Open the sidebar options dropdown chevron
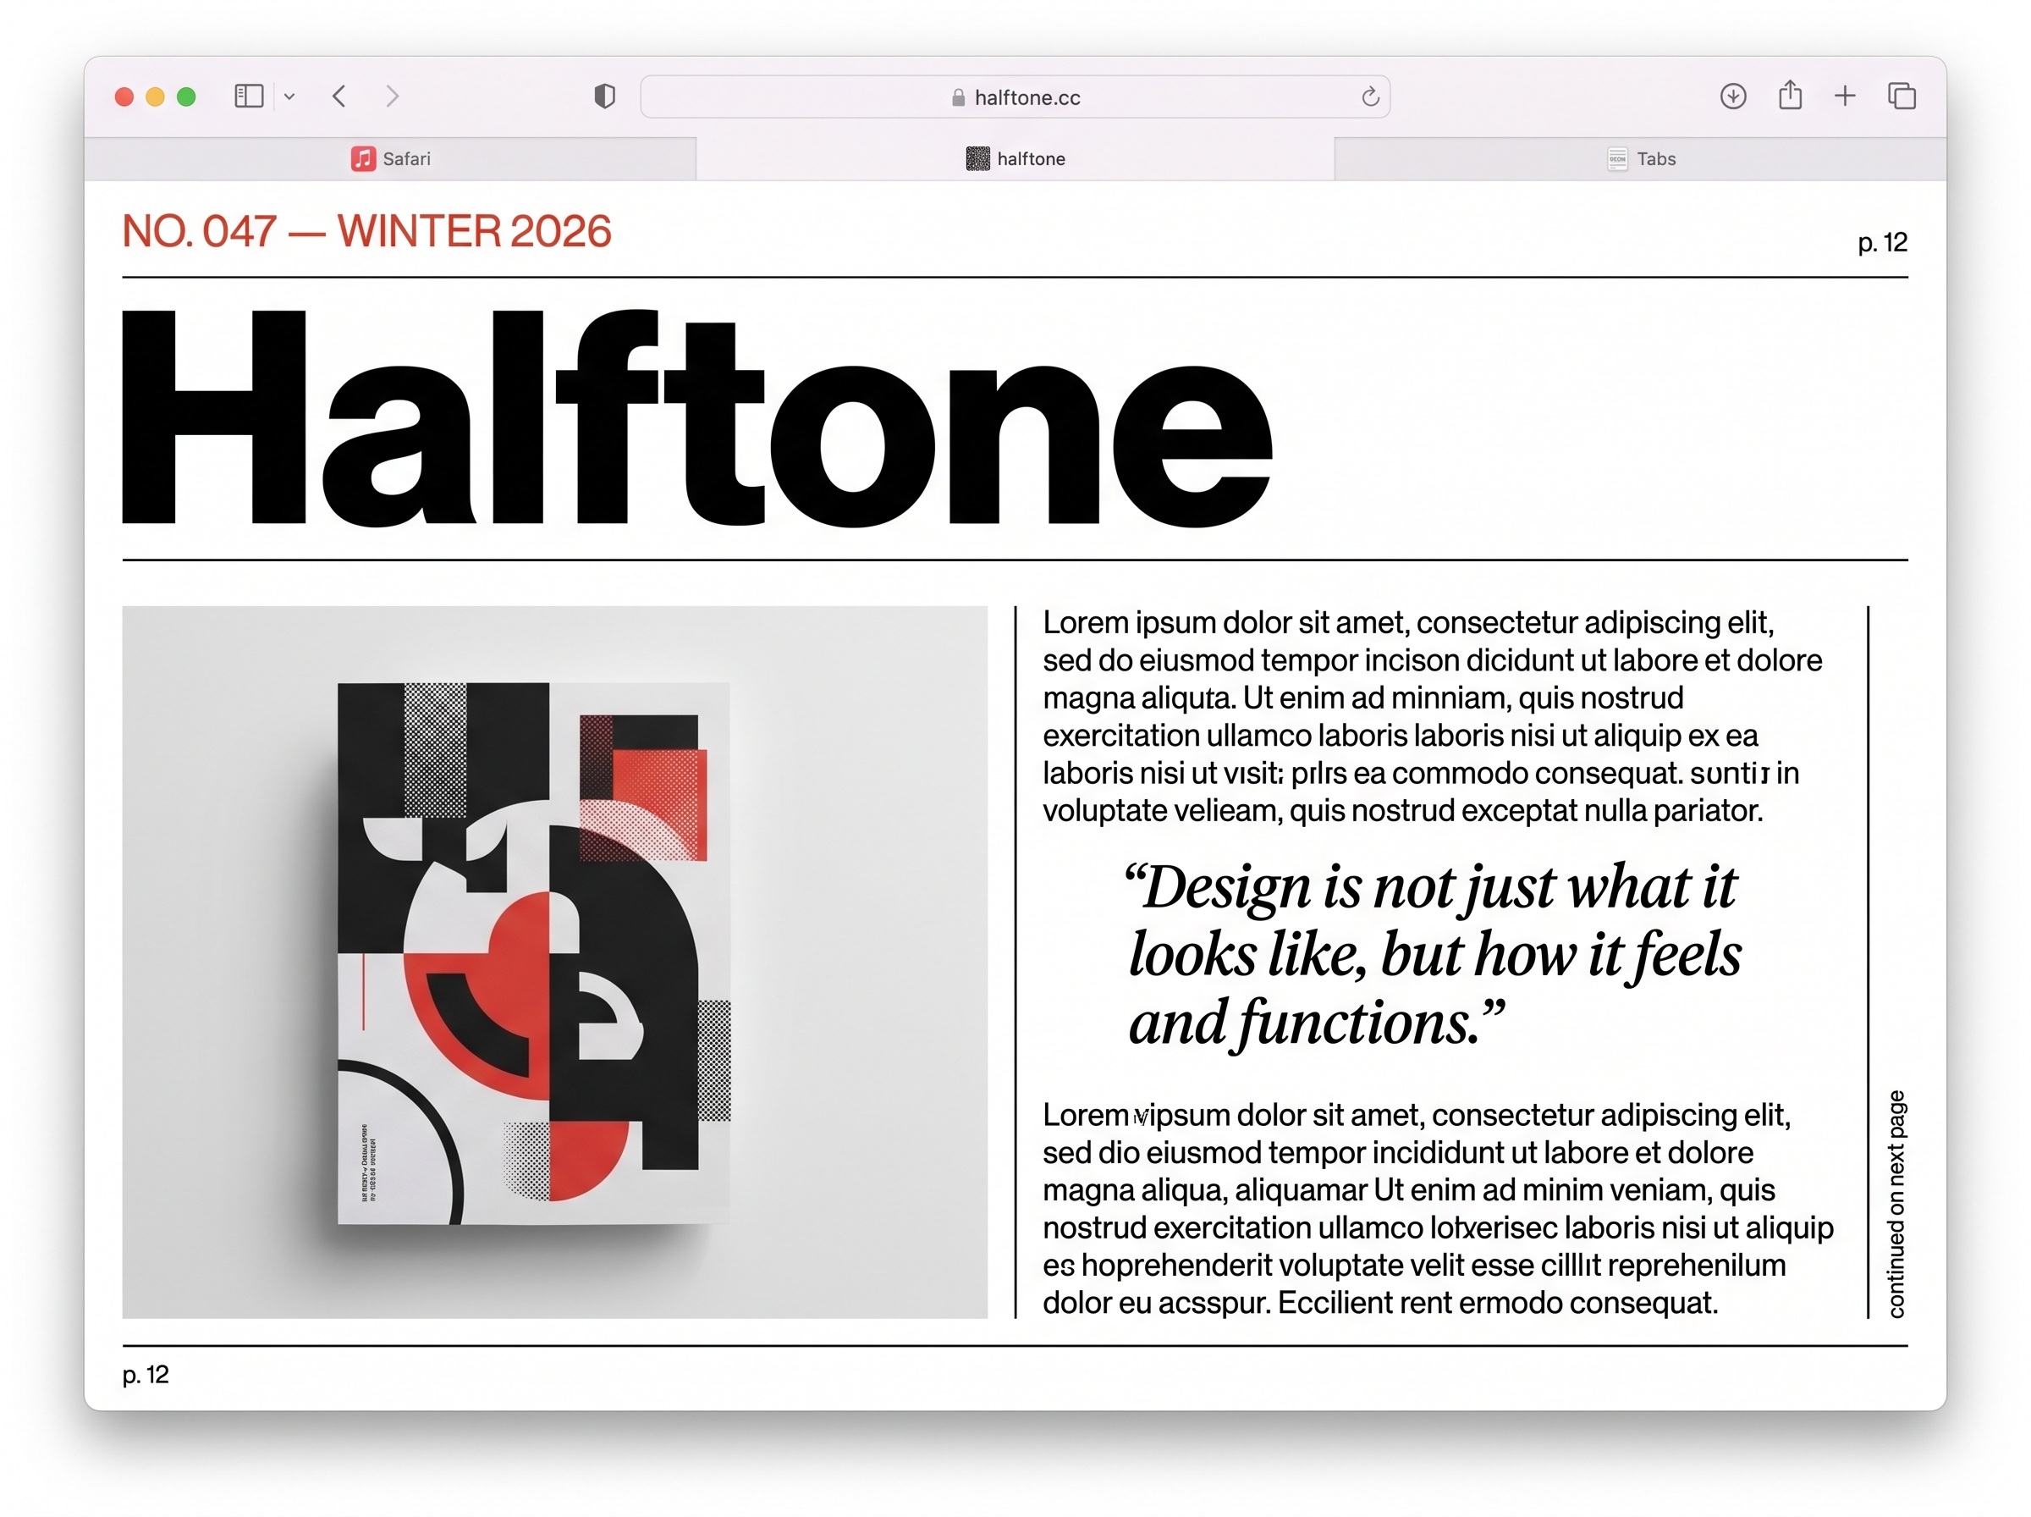The height and width of the screenshot is (1517, 2031). 289,97
